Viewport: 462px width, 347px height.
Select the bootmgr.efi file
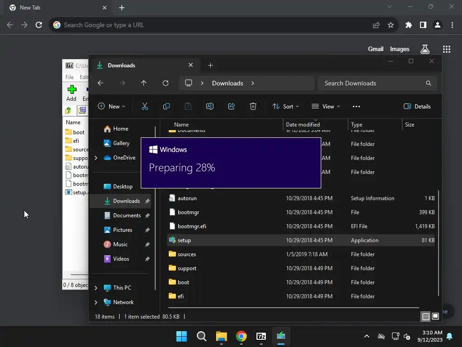coord(301,226)
